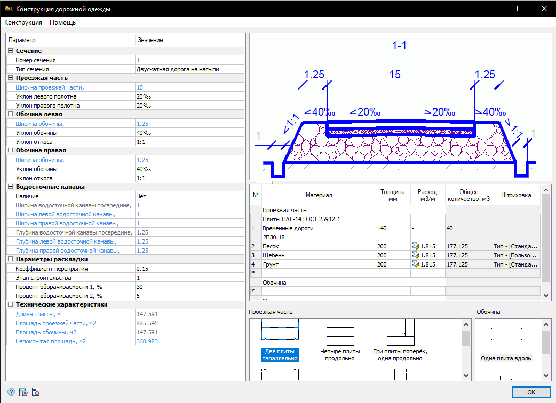
Task: Click Проезжая часть layouts scroll-down arrow
Action: click(466, 376)
